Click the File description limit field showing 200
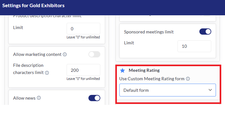 pyautogui.click(x=83, y=70)
